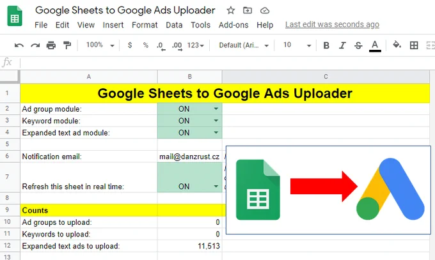Select the yellow 'Counts' cell
Screen dimensions: 435x260
tap(89, 210)
